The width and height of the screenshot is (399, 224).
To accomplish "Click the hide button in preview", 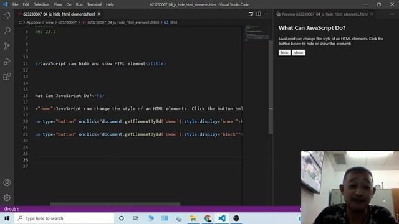I will point(284,52).
